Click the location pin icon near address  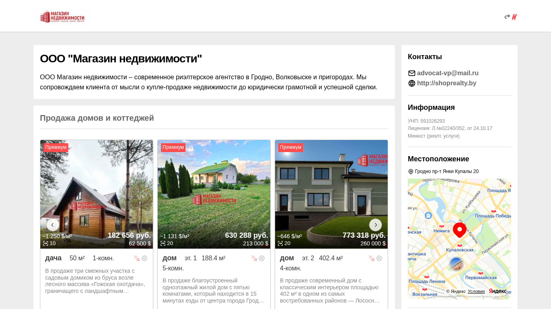(411, 172)
